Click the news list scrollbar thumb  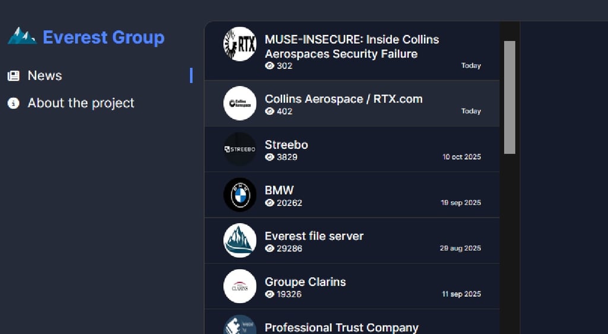[509, 97]
